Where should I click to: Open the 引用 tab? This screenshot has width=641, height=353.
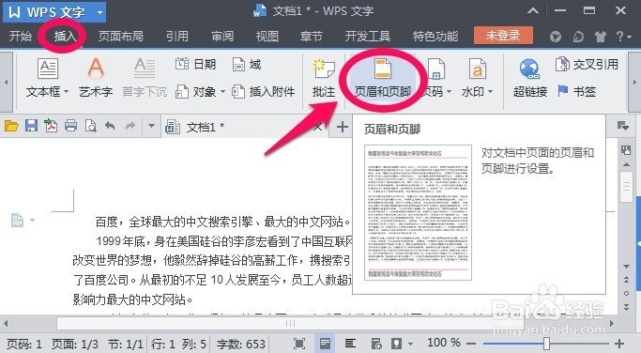tap(177, 37)
